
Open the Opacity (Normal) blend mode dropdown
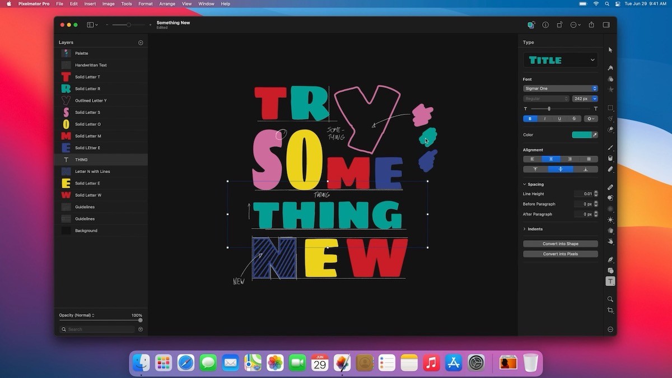[x=77, y=315]
